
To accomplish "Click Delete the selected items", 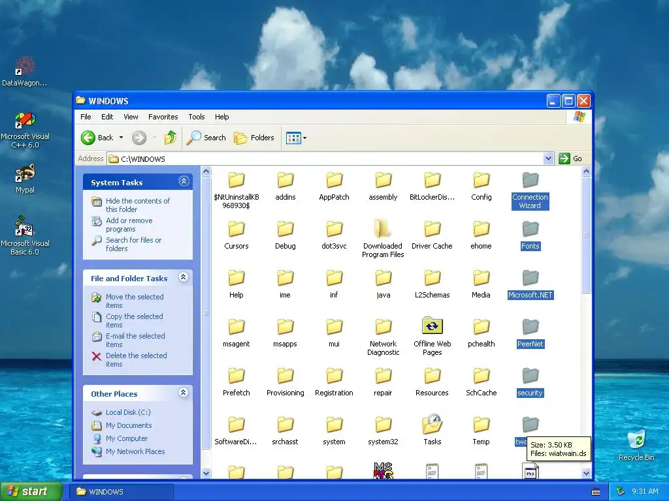I will [x=136, y=359].
